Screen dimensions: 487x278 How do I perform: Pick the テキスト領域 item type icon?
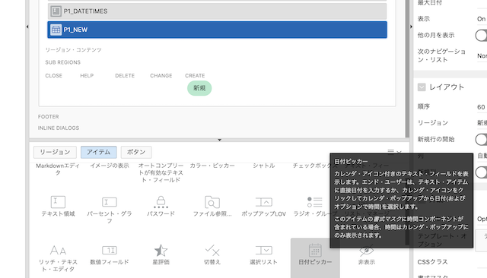tap(58, 202)
